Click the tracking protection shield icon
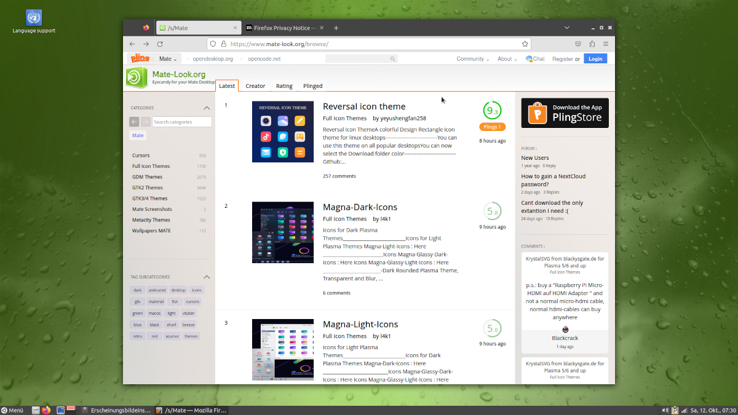 (213, 44)
